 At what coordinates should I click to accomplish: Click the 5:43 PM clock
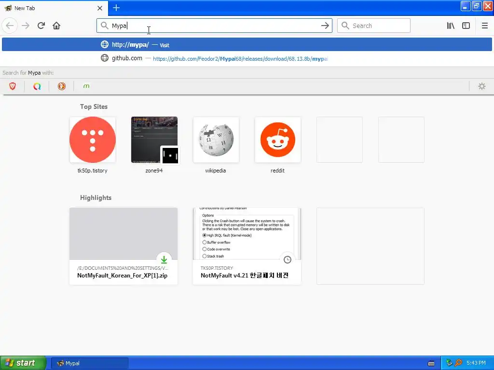point(476,363)
